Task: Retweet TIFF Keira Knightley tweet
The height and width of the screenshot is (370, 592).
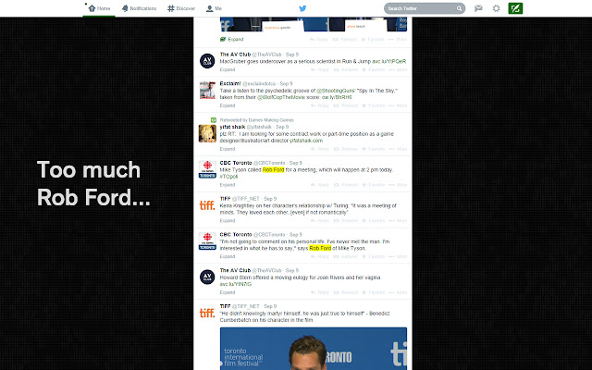Action: [345, 220]
